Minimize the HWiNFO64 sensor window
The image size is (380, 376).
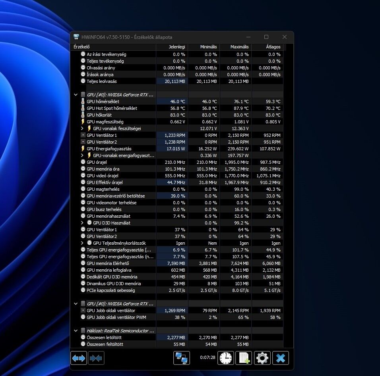coord(248,37)
